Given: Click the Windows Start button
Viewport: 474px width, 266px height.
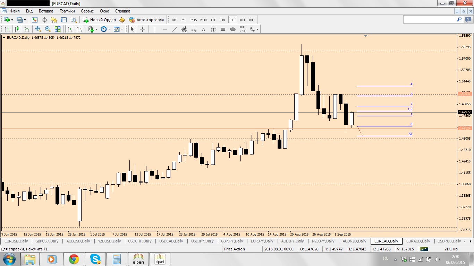Looking at the screenshot, I should 9,259.
